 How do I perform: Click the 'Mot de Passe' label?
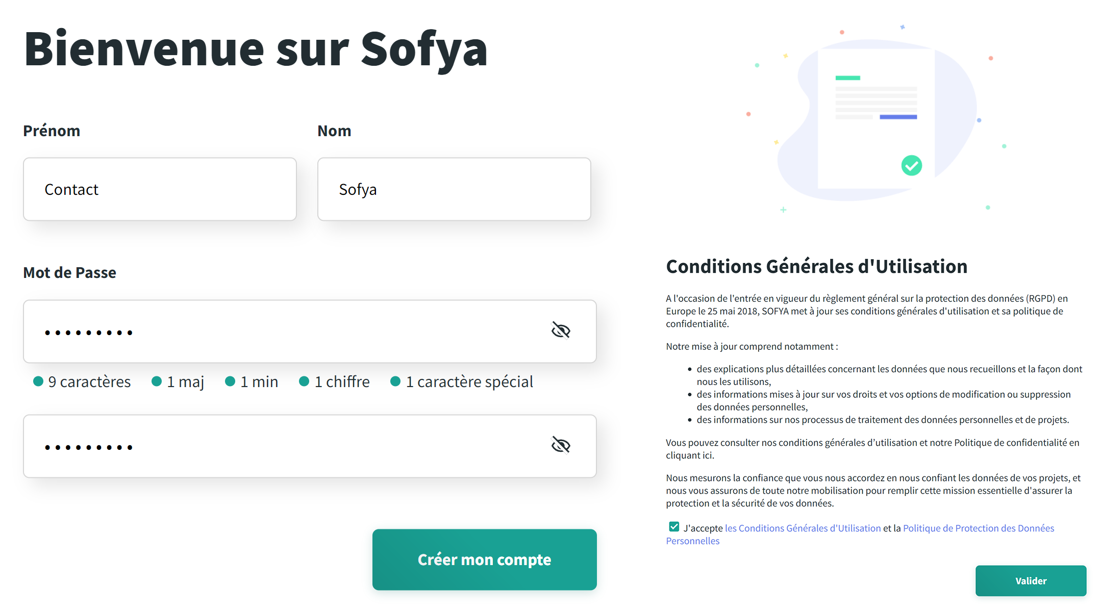click(70, 273)
